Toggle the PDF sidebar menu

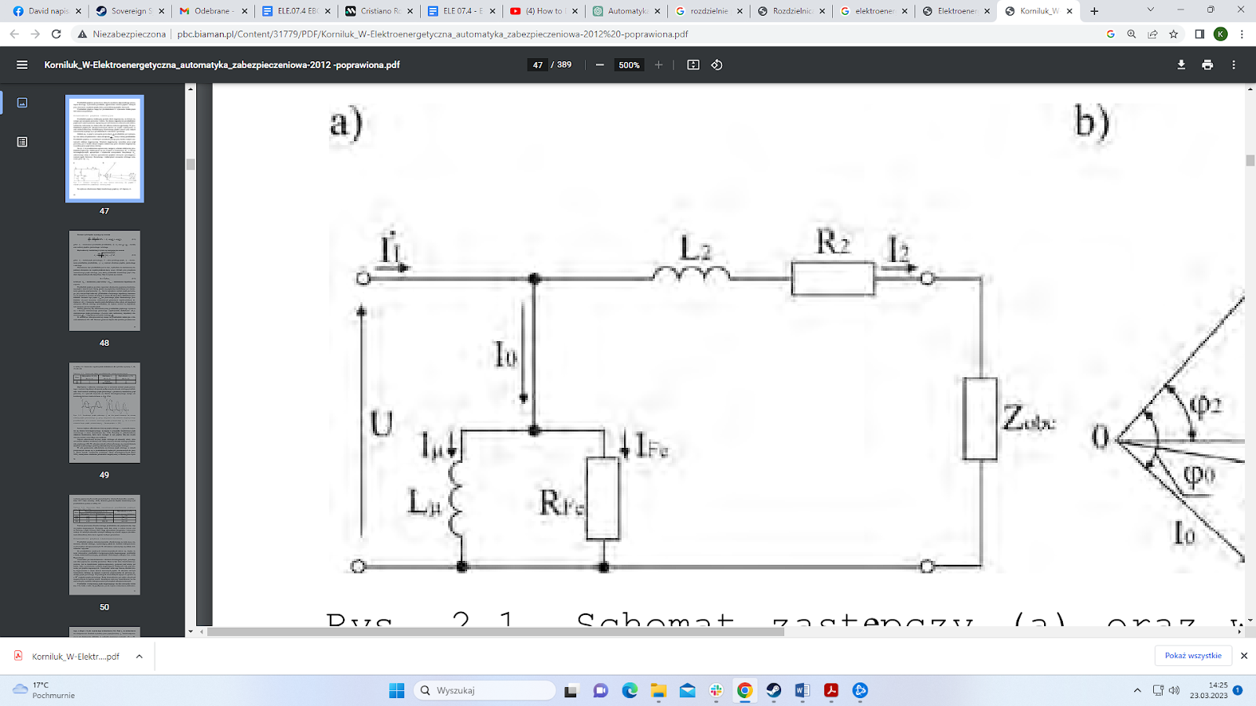[22, 65]
